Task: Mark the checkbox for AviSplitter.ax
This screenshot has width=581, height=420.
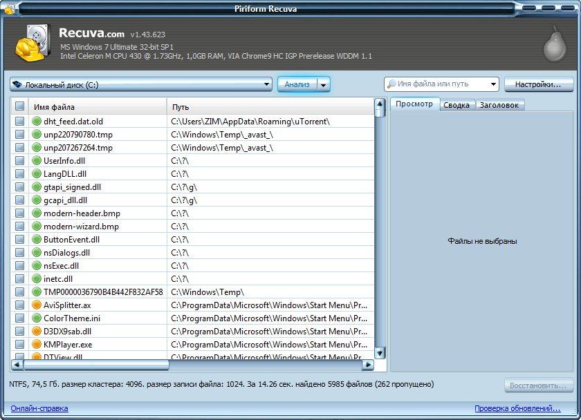Action: coord(19,305)
